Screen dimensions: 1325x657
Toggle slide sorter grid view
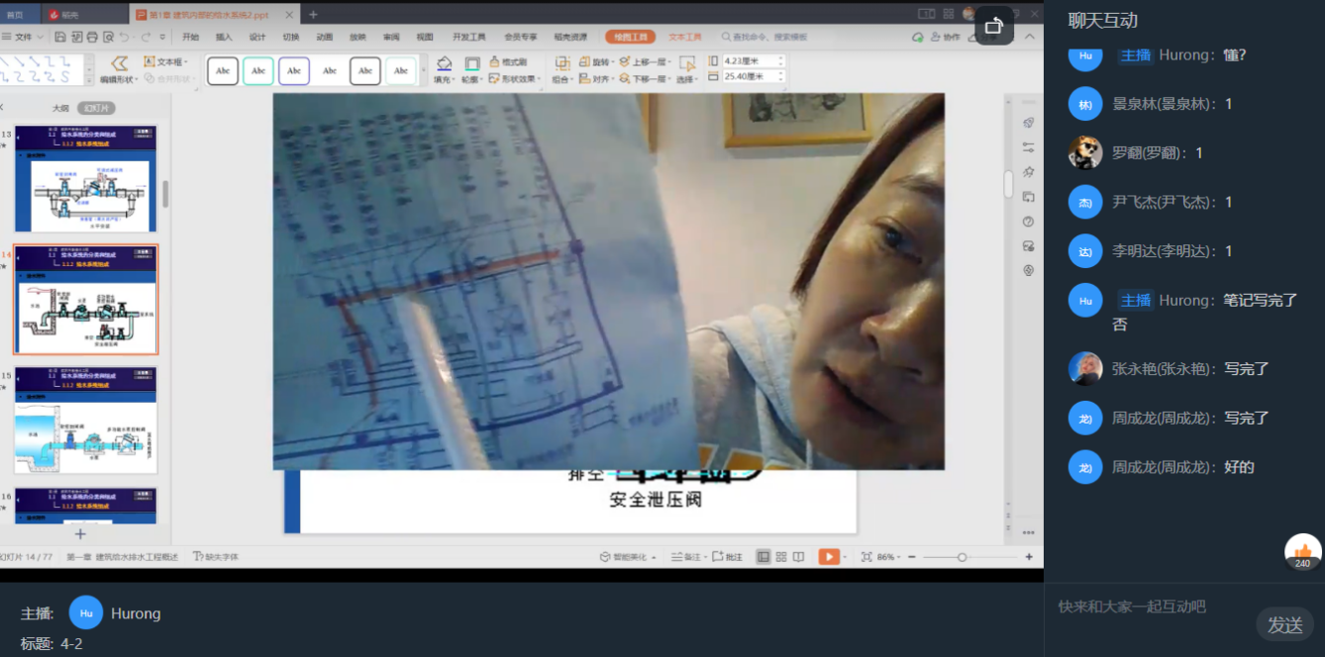click(780, 557)
